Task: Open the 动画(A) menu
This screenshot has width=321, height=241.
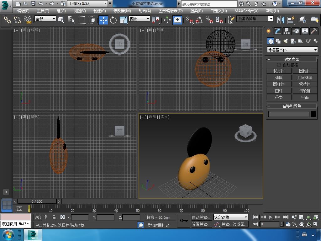Action: click(145, 11)
